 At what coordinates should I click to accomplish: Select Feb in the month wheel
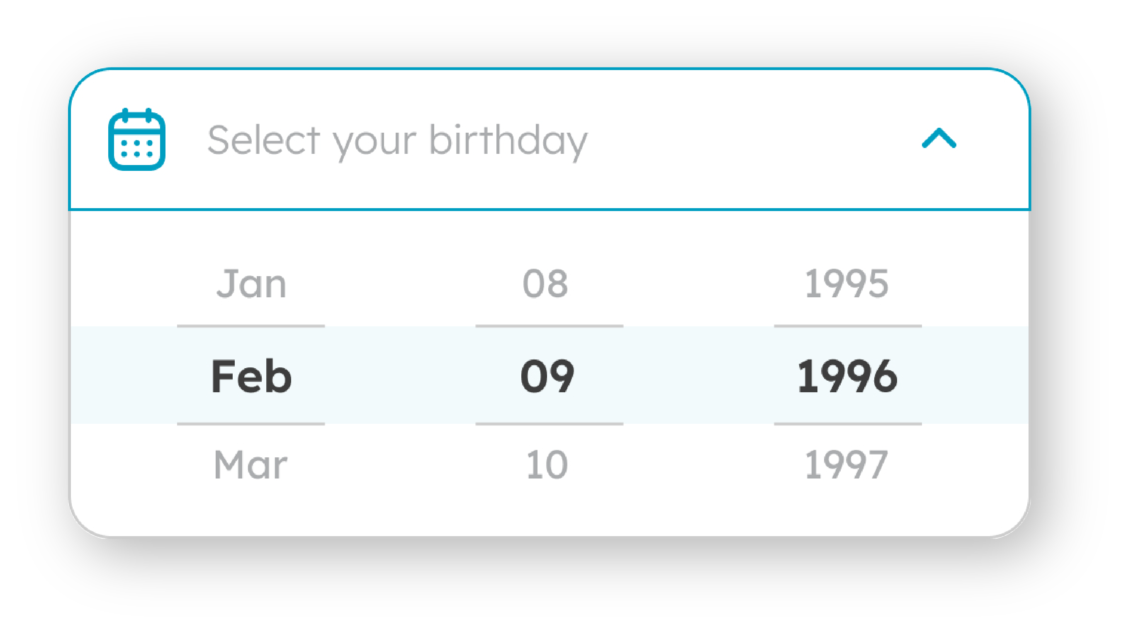coord(251,376)
